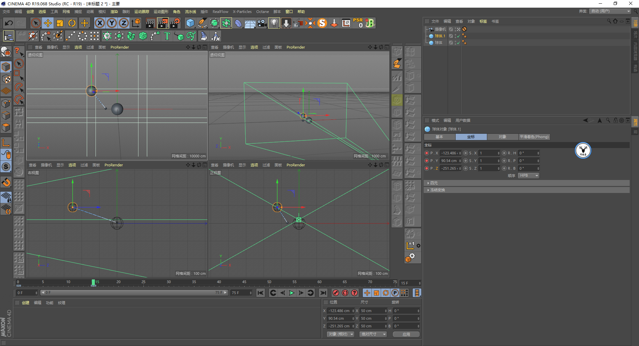Click stepper arrows of 75 F end frame field
Screen dimensions: 639x346
tap(251, 293)
